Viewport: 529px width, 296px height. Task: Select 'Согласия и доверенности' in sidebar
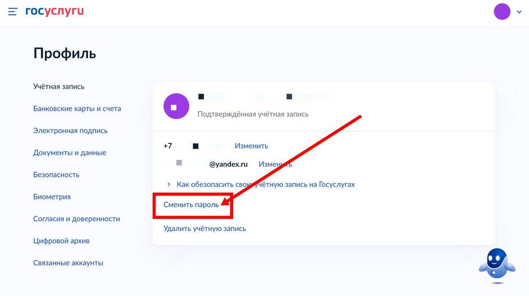pos(77,219)
